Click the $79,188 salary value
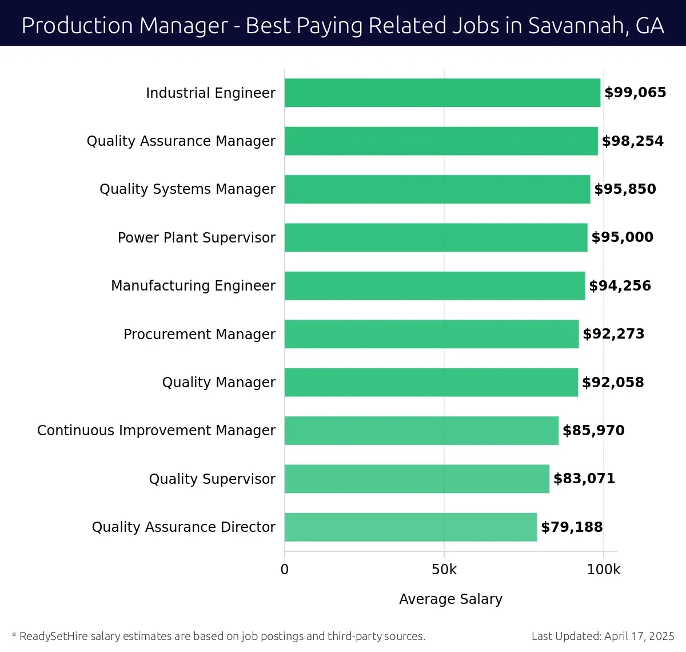The image size is (686, 652). pyautogui.click(x=572, y=527)
